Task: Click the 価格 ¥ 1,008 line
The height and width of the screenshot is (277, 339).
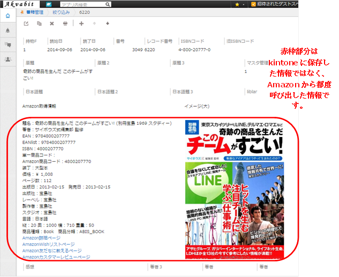Action: (x=37, y=174)
